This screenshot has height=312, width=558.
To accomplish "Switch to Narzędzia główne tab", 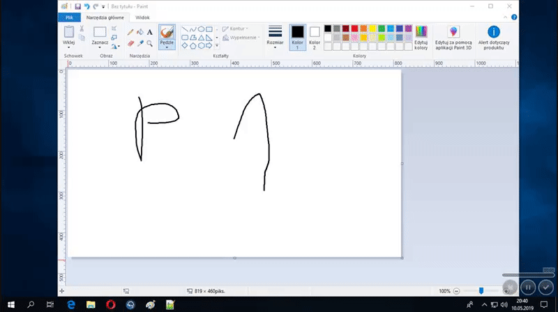I will click(x=105, y=17).
